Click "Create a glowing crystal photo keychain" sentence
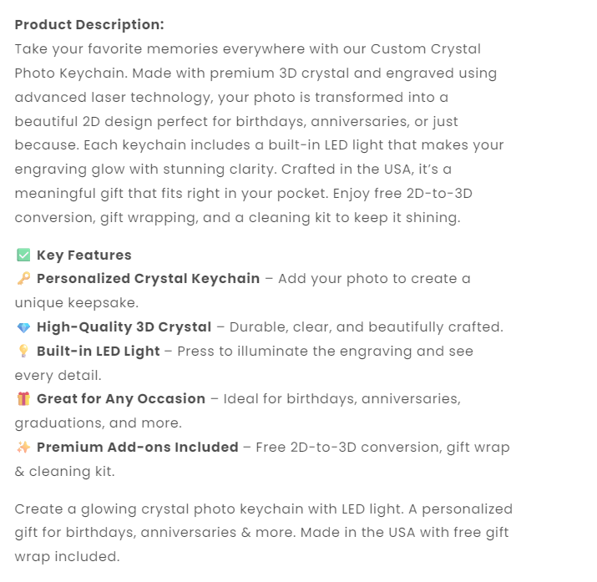Viewport: 597px width, 582px height. 147,509
